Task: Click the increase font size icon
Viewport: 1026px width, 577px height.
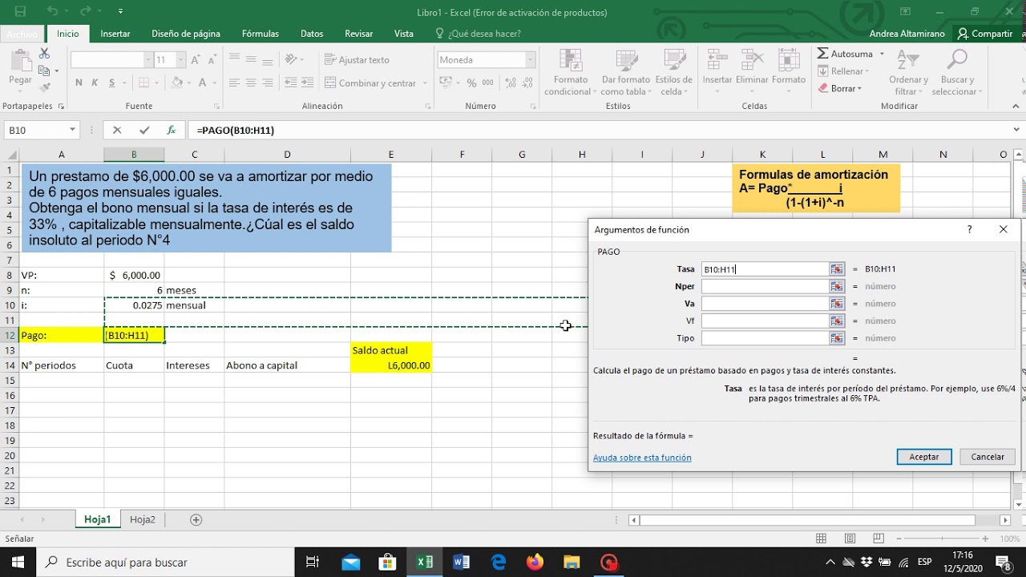Action: [195, 60]
